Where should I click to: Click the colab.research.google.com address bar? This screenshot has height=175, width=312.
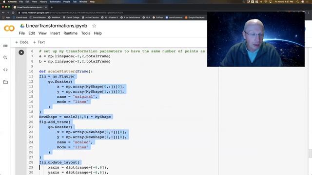pos(73,13)
